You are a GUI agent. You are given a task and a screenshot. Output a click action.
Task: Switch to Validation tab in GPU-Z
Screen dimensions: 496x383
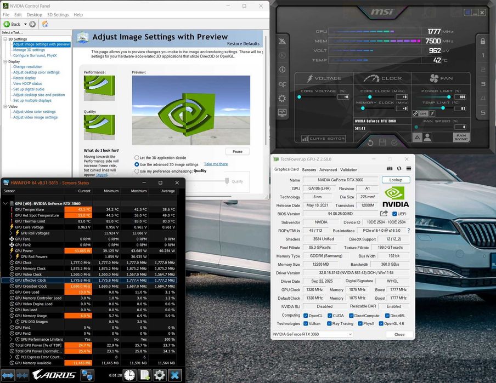(348, 170)
